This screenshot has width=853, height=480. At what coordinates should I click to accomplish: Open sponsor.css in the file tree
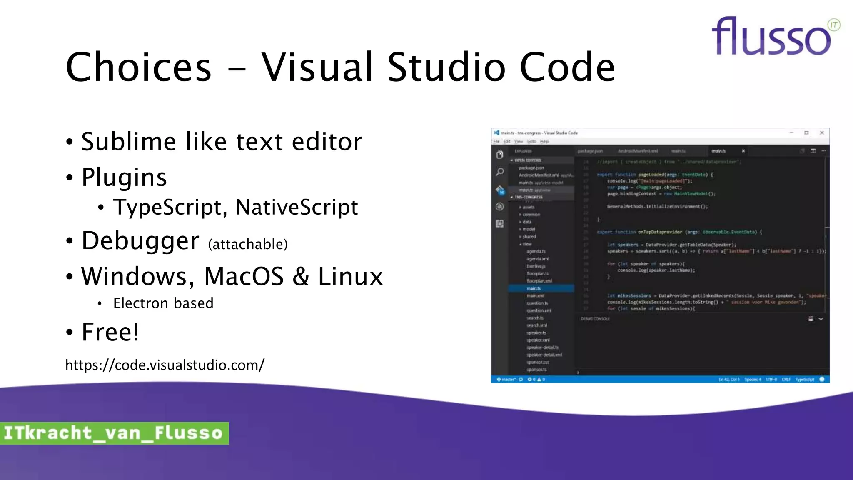[x=538, y=362]
